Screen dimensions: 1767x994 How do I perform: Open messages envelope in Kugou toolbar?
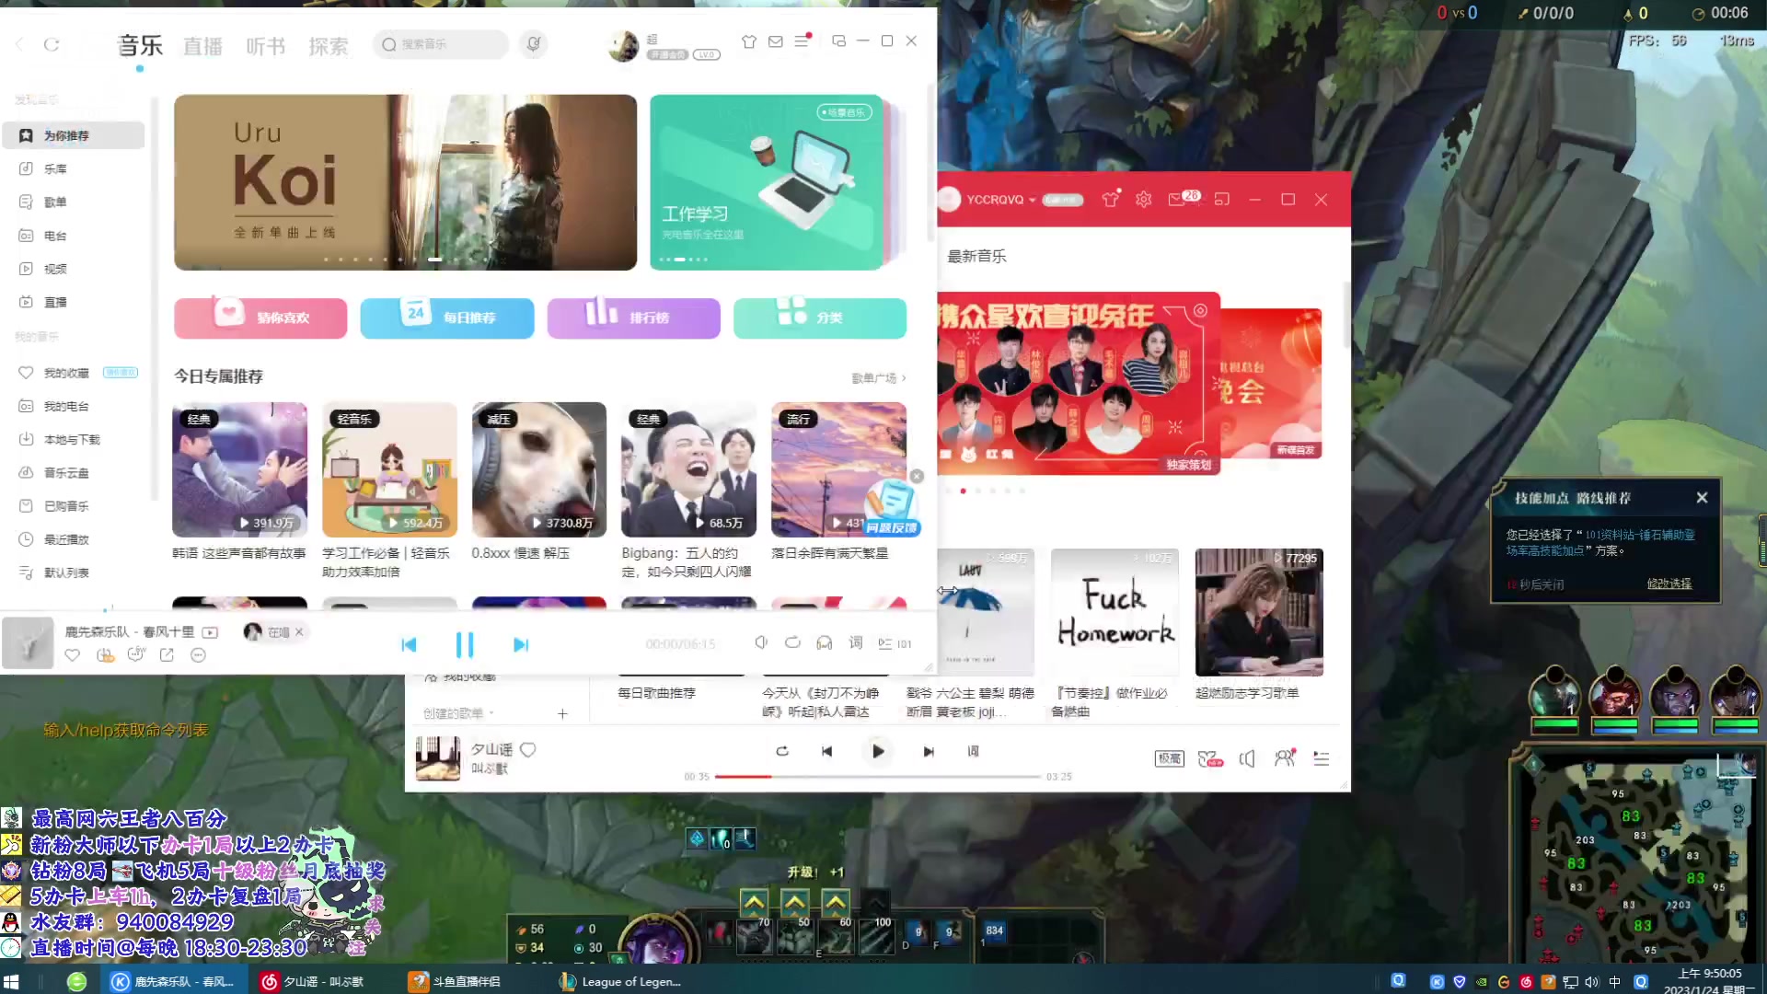coord(776,41)
